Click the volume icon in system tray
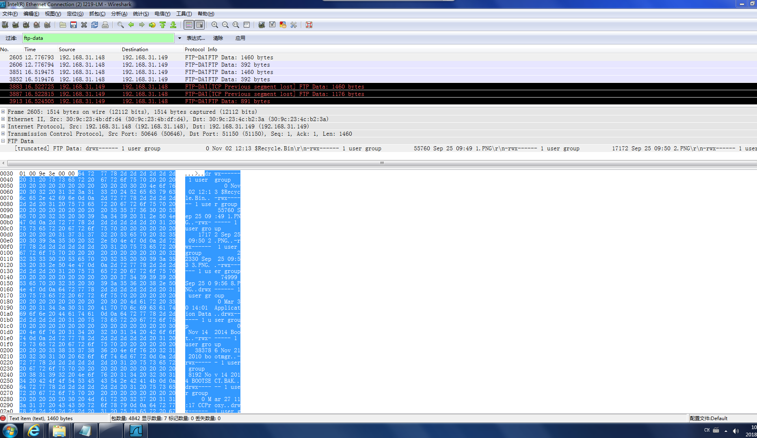Screen dimensions: 757x438 735,431
